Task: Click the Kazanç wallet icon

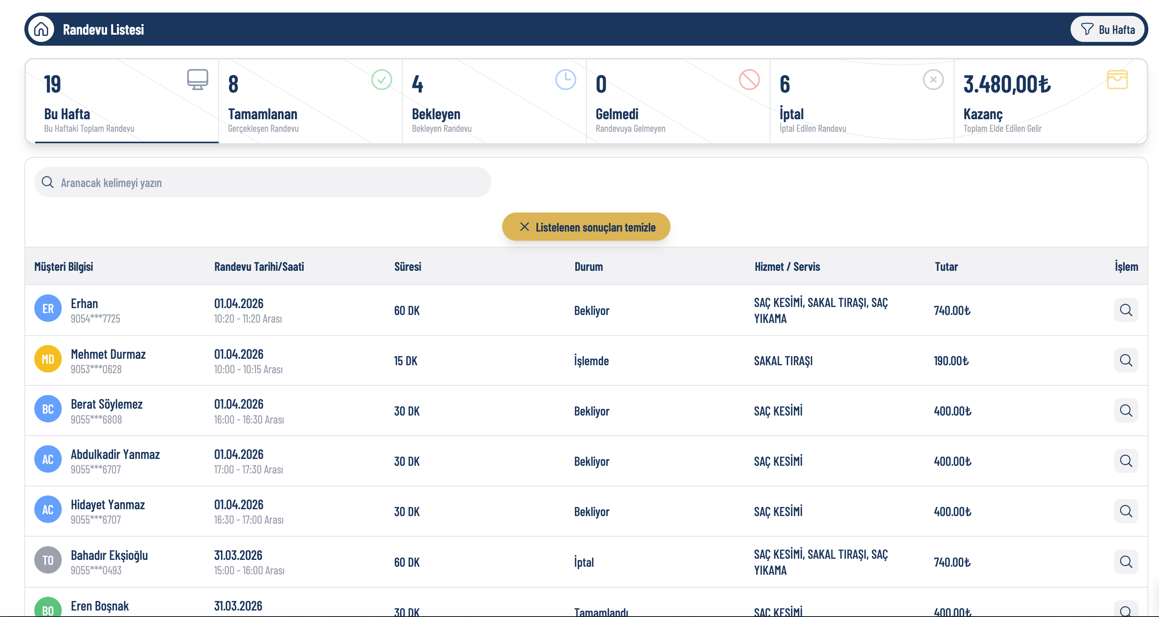Action: 1117,80
